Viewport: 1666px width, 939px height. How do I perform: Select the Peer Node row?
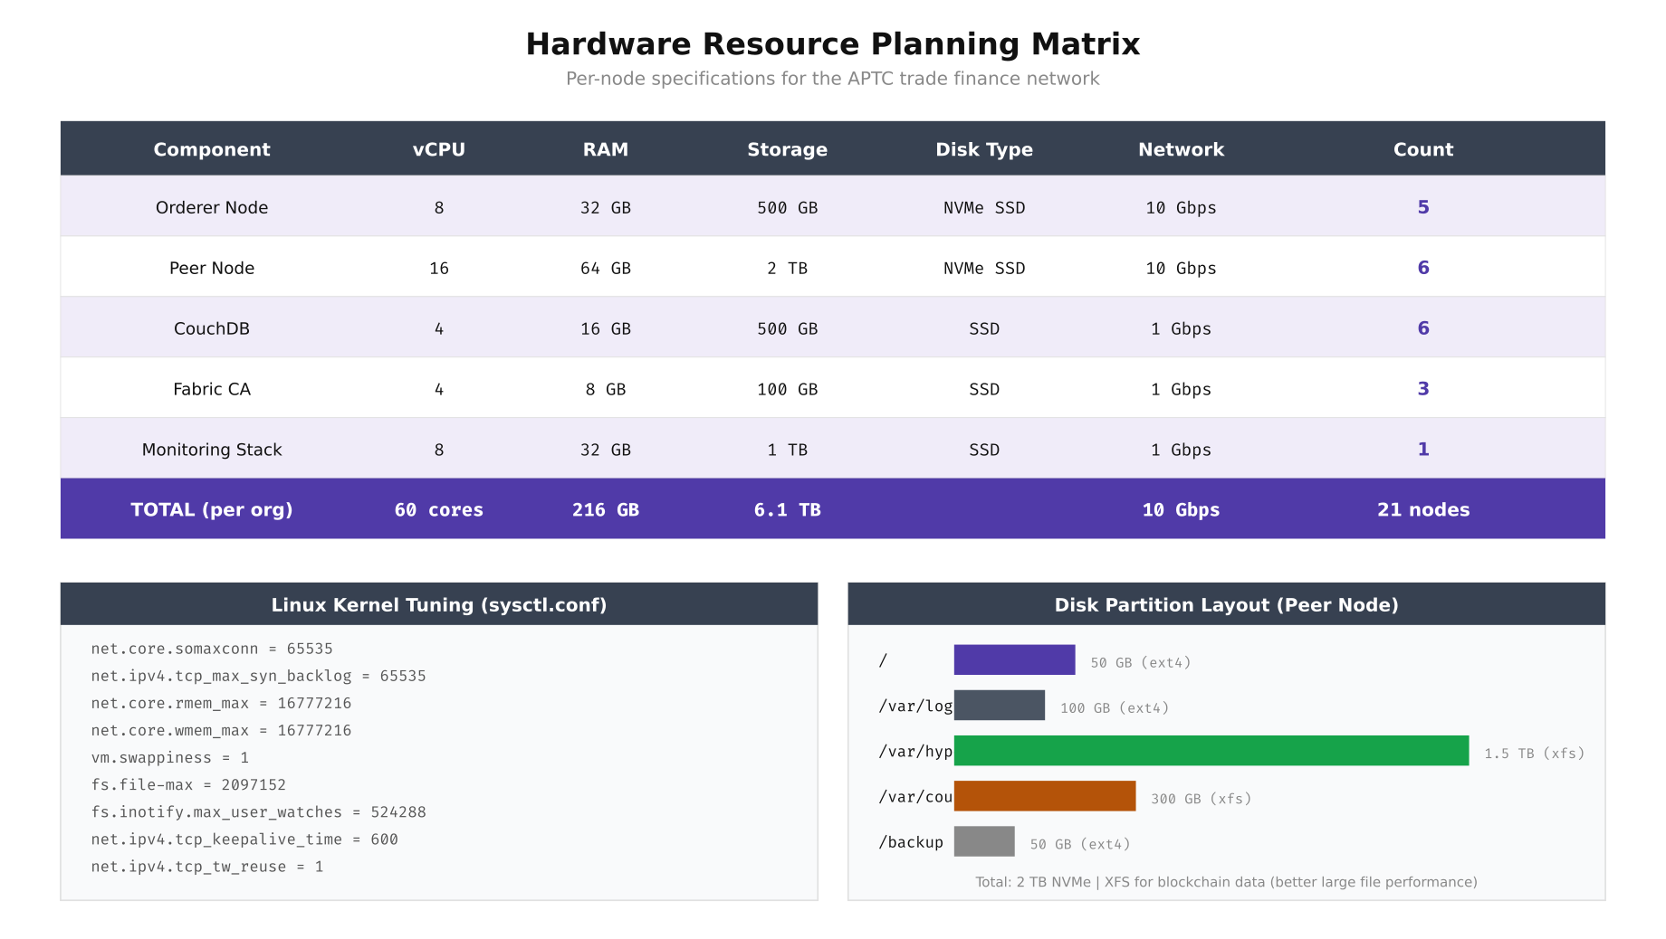(x=211, y=268)
